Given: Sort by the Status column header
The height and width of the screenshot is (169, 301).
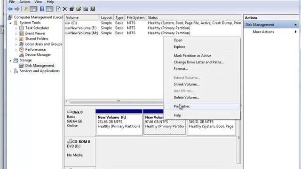Looking at the screenshot, I should [194, 17].
